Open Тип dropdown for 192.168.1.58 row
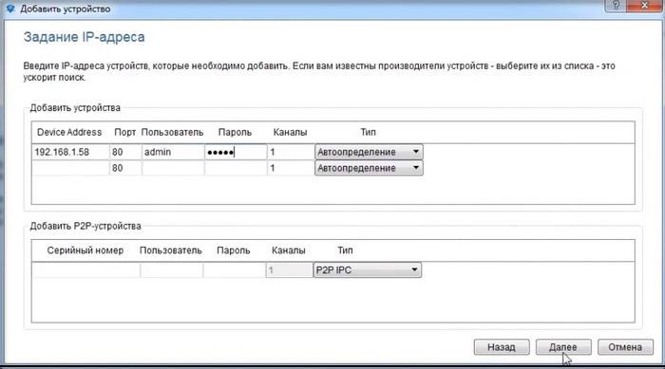The height and width of the screenshot is (369, 665). (369, 152)
